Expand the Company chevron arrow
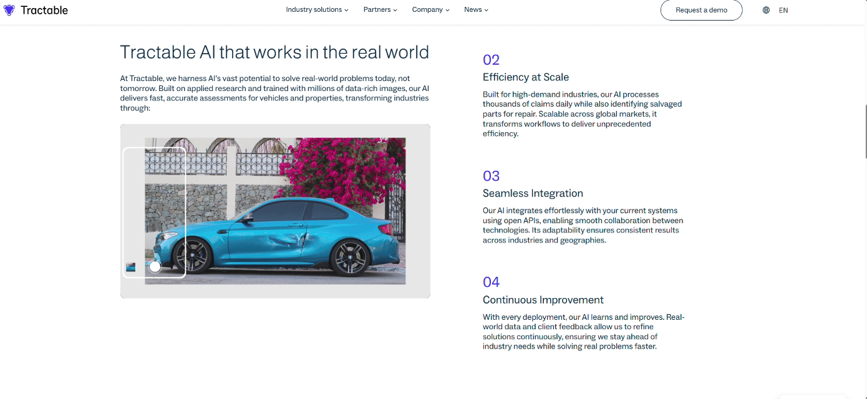 click(447, 10)
